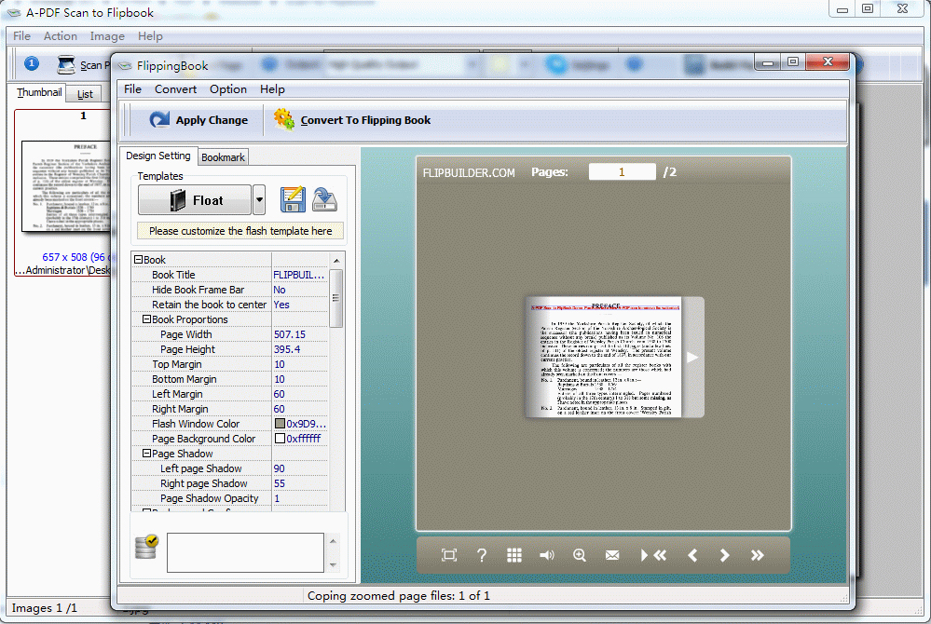Click the Flash Window Color swatch
This screenshot has width=931, height=624.
pyautogui.click(x=280, y=424)
